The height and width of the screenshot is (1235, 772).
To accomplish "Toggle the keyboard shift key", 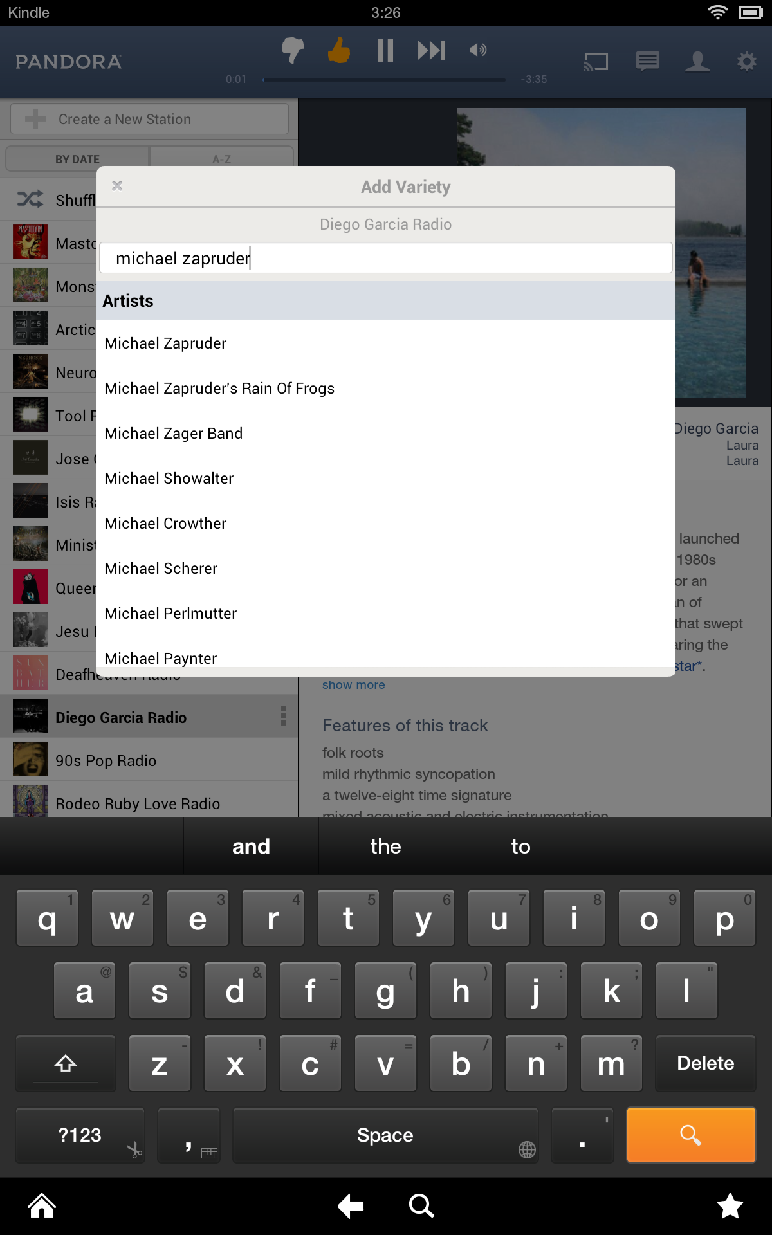I will click(66, 1063).
